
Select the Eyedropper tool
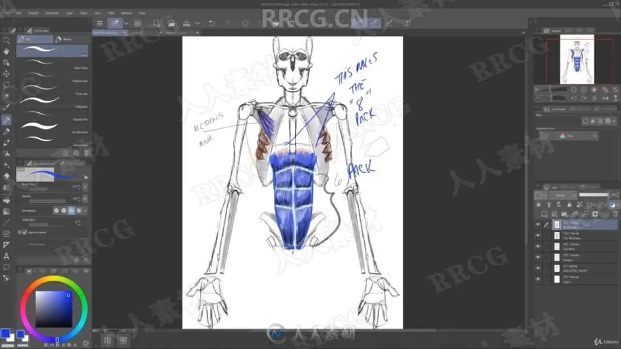point(6,108)
